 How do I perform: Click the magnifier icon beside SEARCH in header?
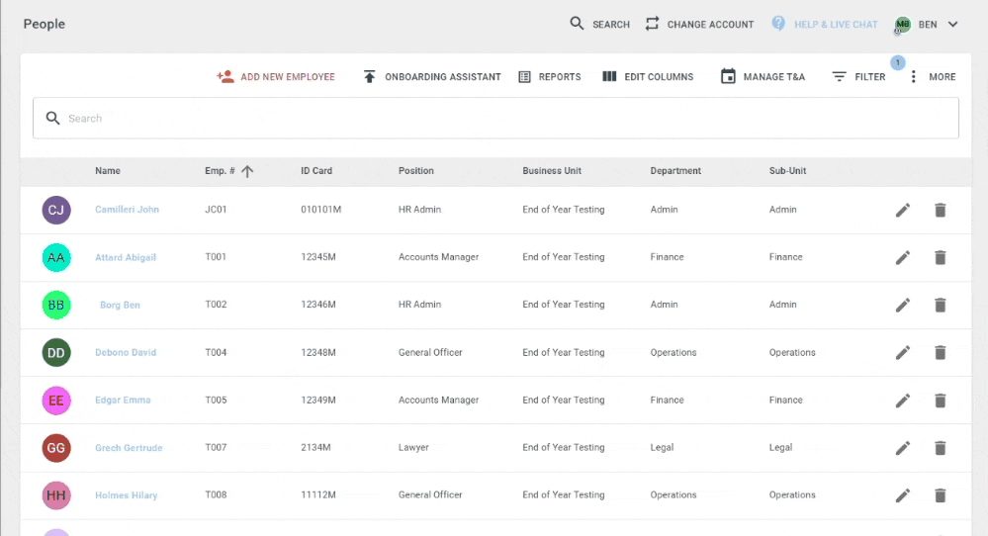pos(577,24)
